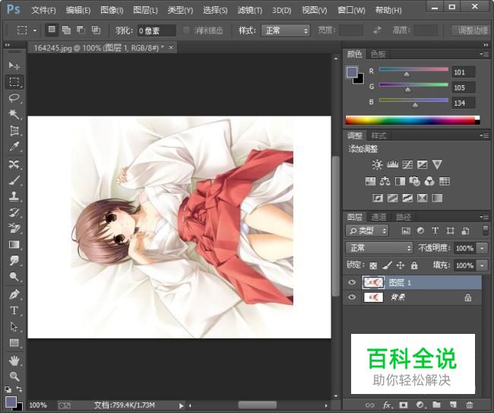Click the color spectrum ramp bar
The image size is (494, 413).
click(x=411, y=120)
